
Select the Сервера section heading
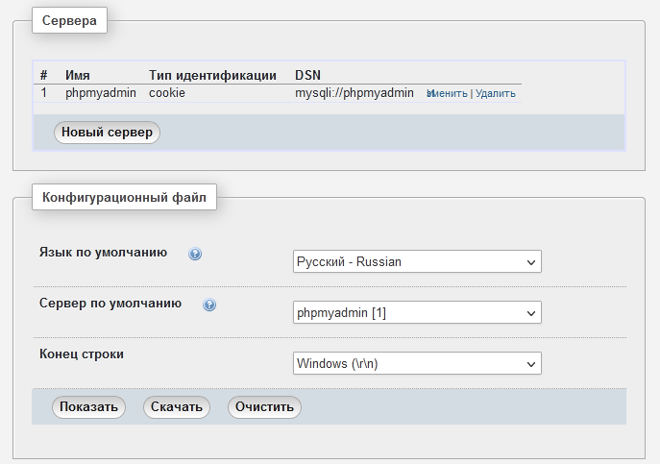coord(69,20)
